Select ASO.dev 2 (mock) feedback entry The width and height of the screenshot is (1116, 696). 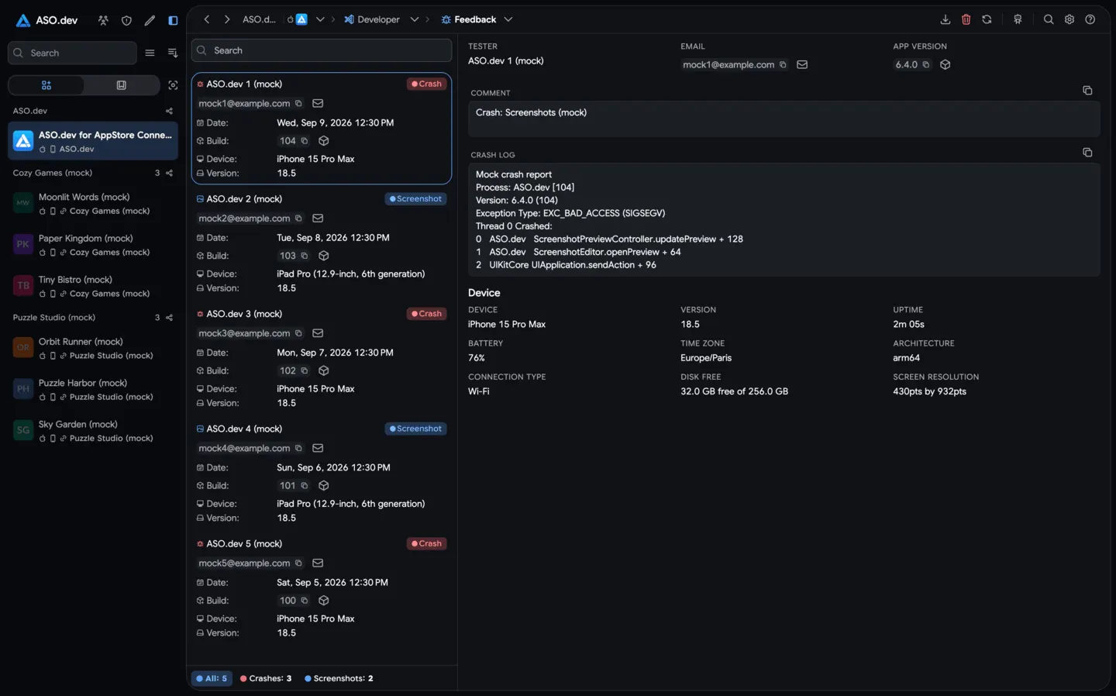(x=322, y=243)
